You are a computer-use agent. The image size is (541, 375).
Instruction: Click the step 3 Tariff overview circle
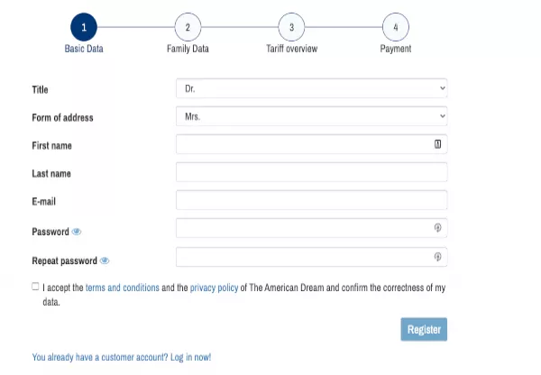(x=291, y=27)
